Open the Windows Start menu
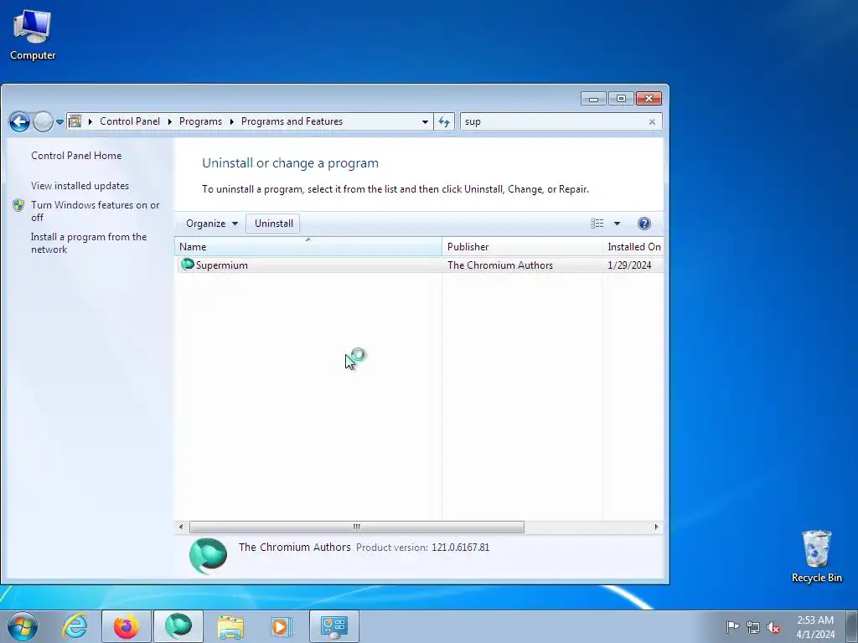 tap(23, 626)
